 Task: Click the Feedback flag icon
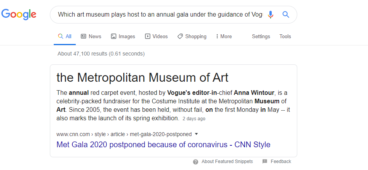(264, 162)
